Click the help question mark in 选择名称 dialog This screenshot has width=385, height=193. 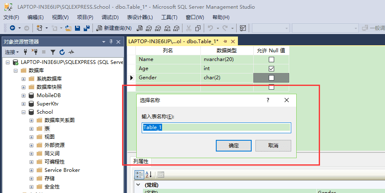pos(268,100)
